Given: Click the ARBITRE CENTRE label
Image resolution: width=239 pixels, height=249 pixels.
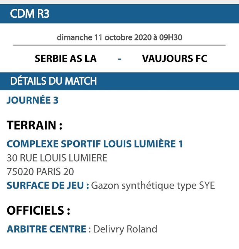Looking at the screenshot, I should [46, 229].
